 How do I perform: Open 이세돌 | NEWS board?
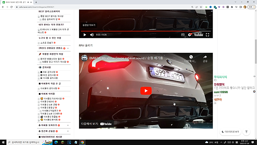(x=47, y=101)
